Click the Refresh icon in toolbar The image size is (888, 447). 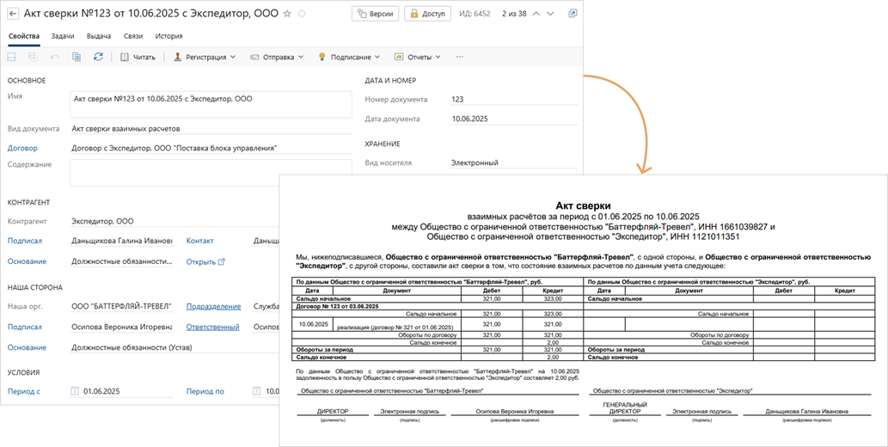pyautogui.click(x=99, y=57)
